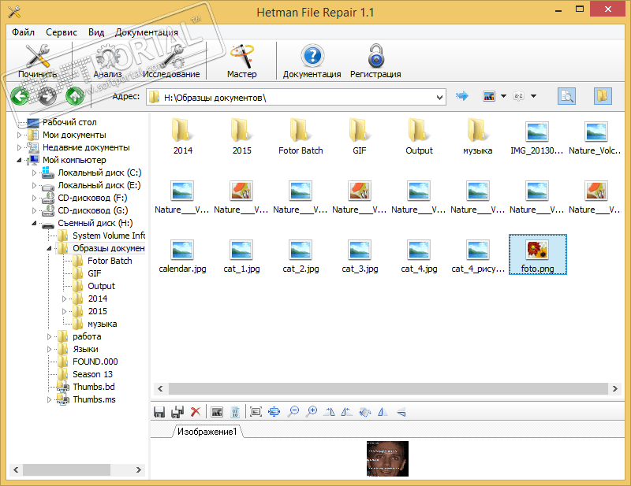This screenshot has height=486, width=631.
Task: Expand Недавние документы tree node
Action: click(19, 147)
